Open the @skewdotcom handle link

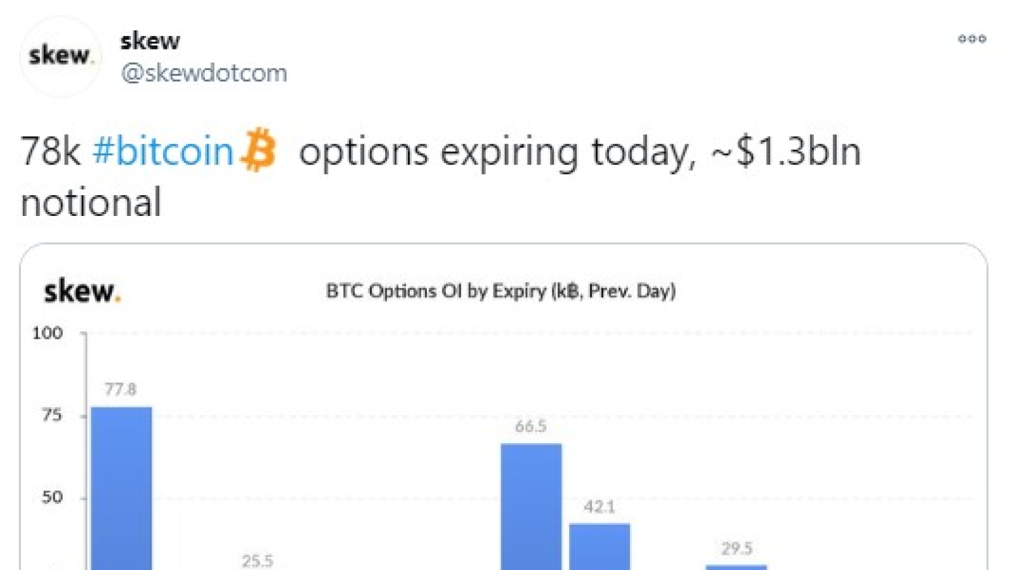tap(204, 73)
